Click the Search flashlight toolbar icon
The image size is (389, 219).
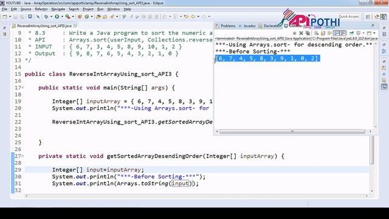tap(112, 16)
